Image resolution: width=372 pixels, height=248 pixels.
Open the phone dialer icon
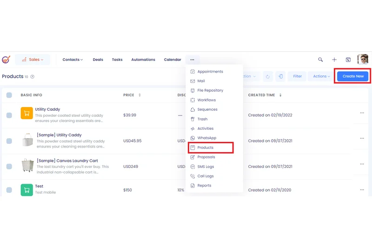tap(348, 60)
